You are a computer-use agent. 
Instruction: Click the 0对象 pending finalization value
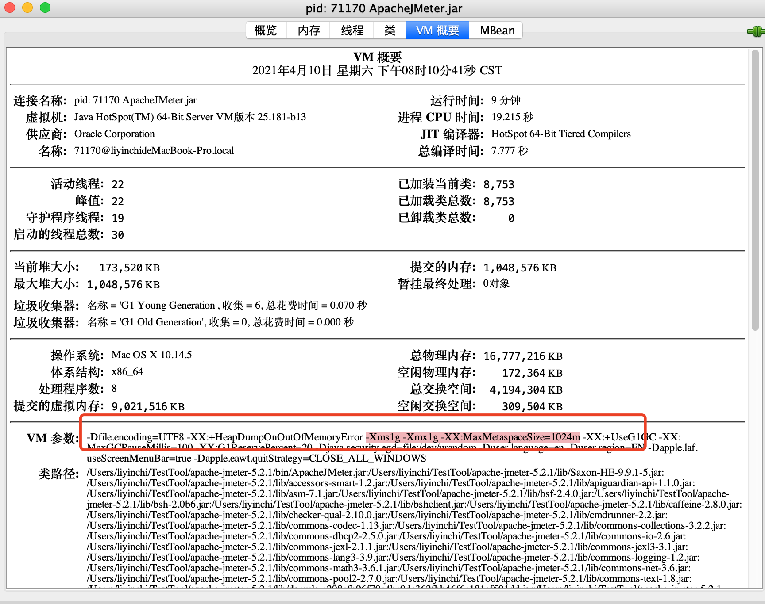tap(496, 283)
